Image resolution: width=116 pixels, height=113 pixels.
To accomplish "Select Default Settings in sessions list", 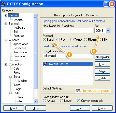I will pyautogui.click(x=68, y=64).
